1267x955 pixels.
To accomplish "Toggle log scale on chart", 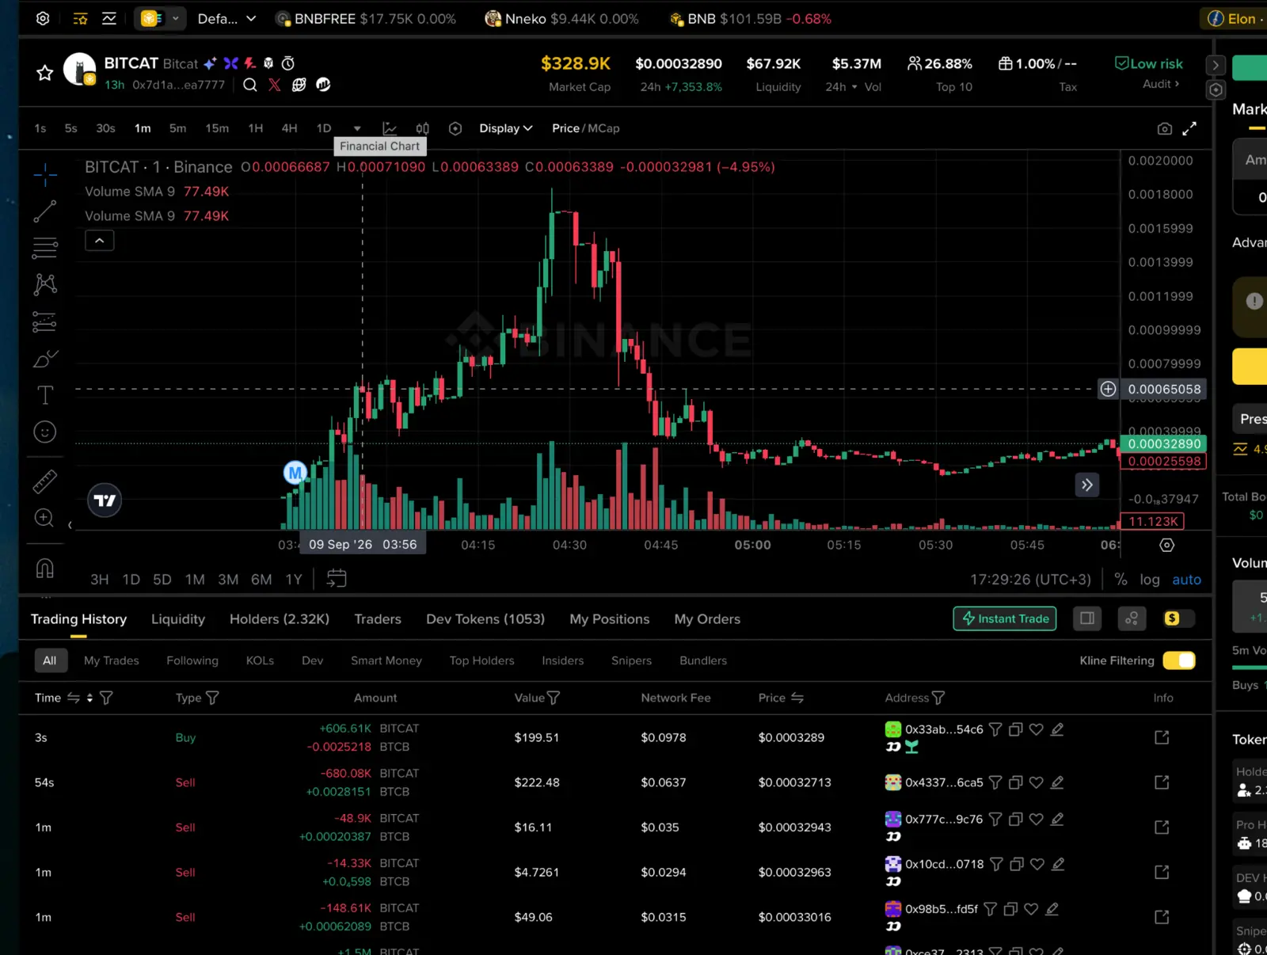I will coord(1149,580).
